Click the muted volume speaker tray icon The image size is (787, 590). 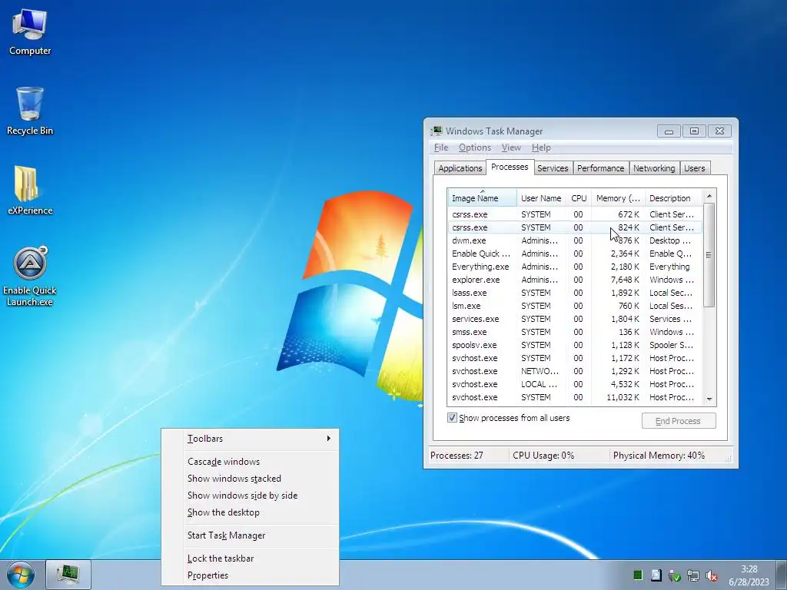[x=711, y=575]
